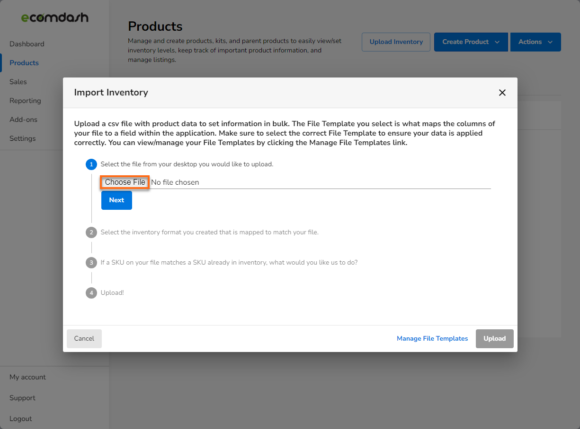This screenshot has height=429, width=580.
Task: Open the Dashboard from the sidebar
Action: [x=27, y=43]
